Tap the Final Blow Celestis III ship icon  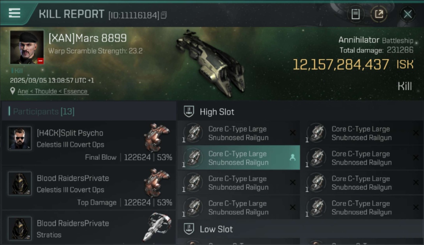tap(157, 137)
